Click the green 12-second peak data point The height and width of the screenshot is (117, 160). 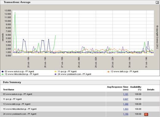coord(15,13)
